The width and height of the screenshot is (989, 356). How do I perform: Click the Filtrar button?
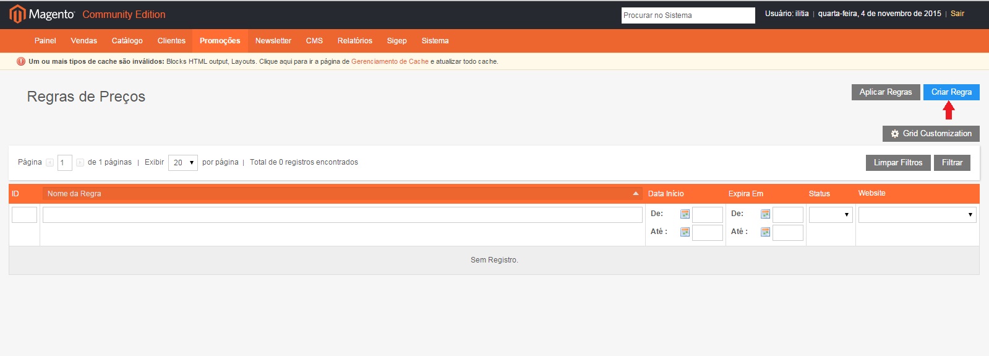(x=952, y=163)
